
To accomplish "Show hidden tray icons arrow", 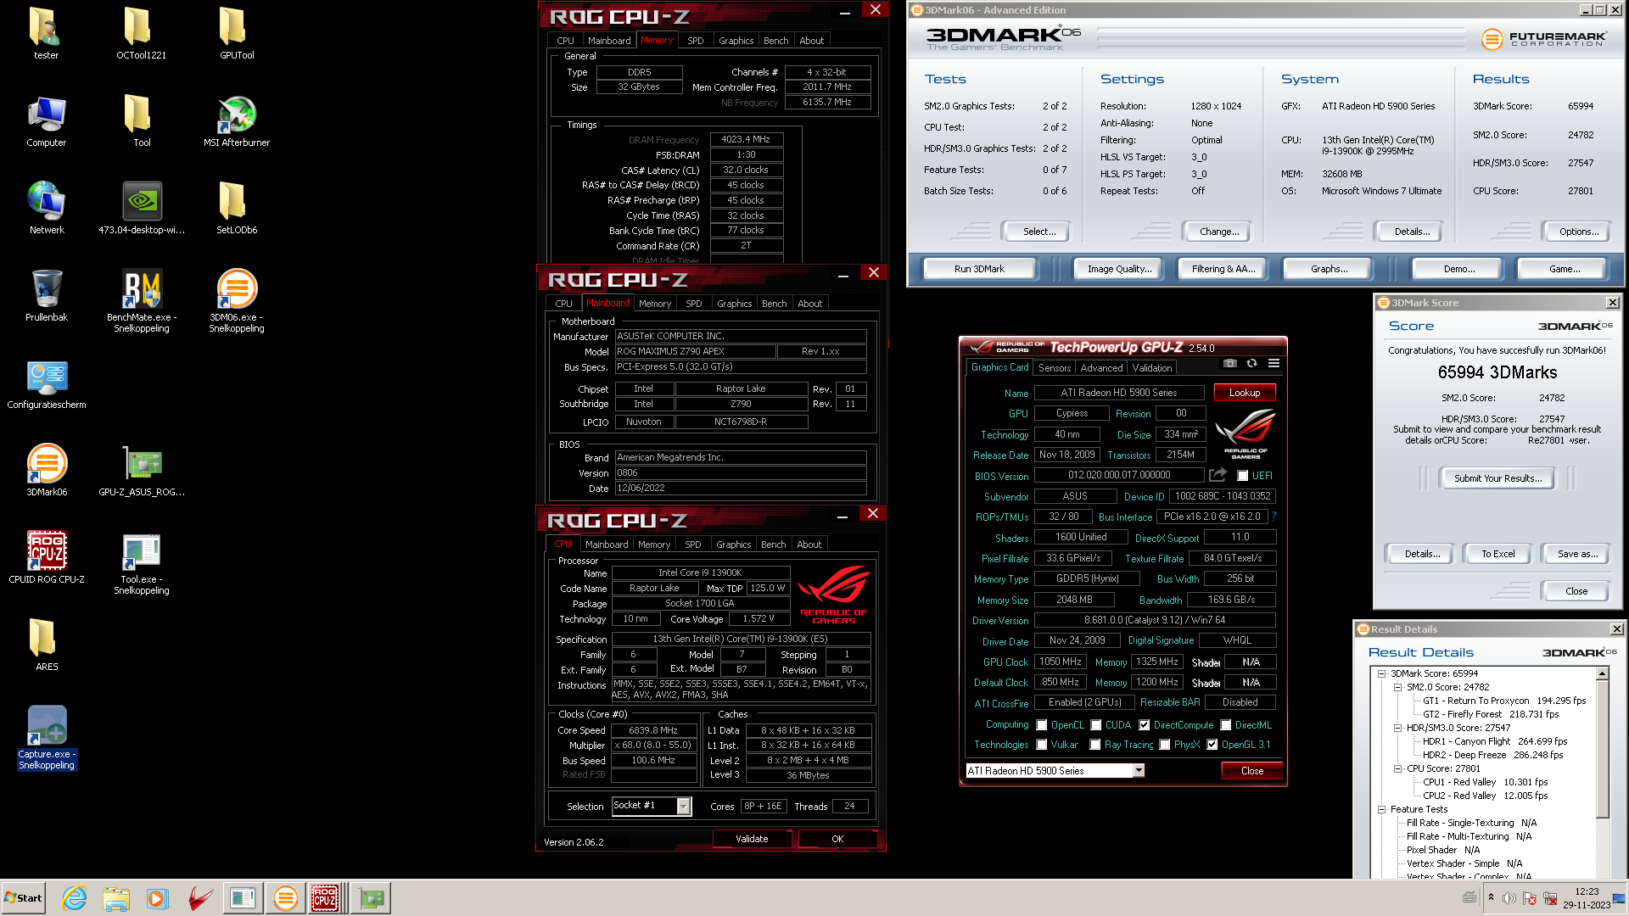I will click(x=1491, y=897).
